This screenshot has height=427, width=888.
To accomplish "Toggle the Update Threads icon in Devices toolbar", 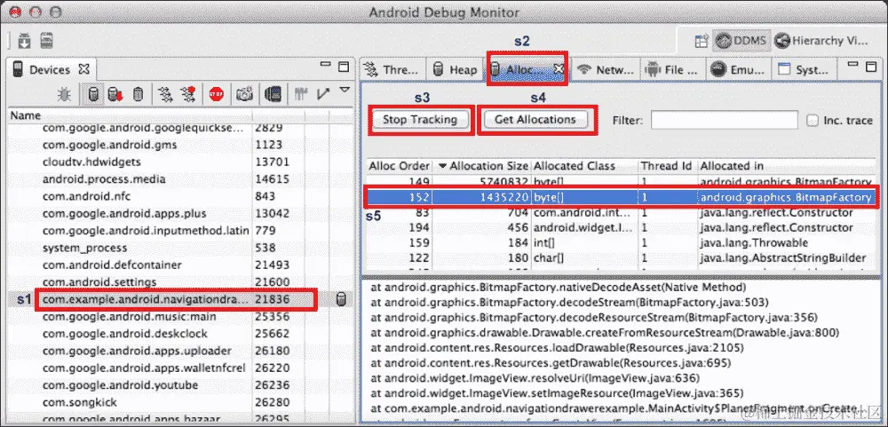I will [165, 94].
